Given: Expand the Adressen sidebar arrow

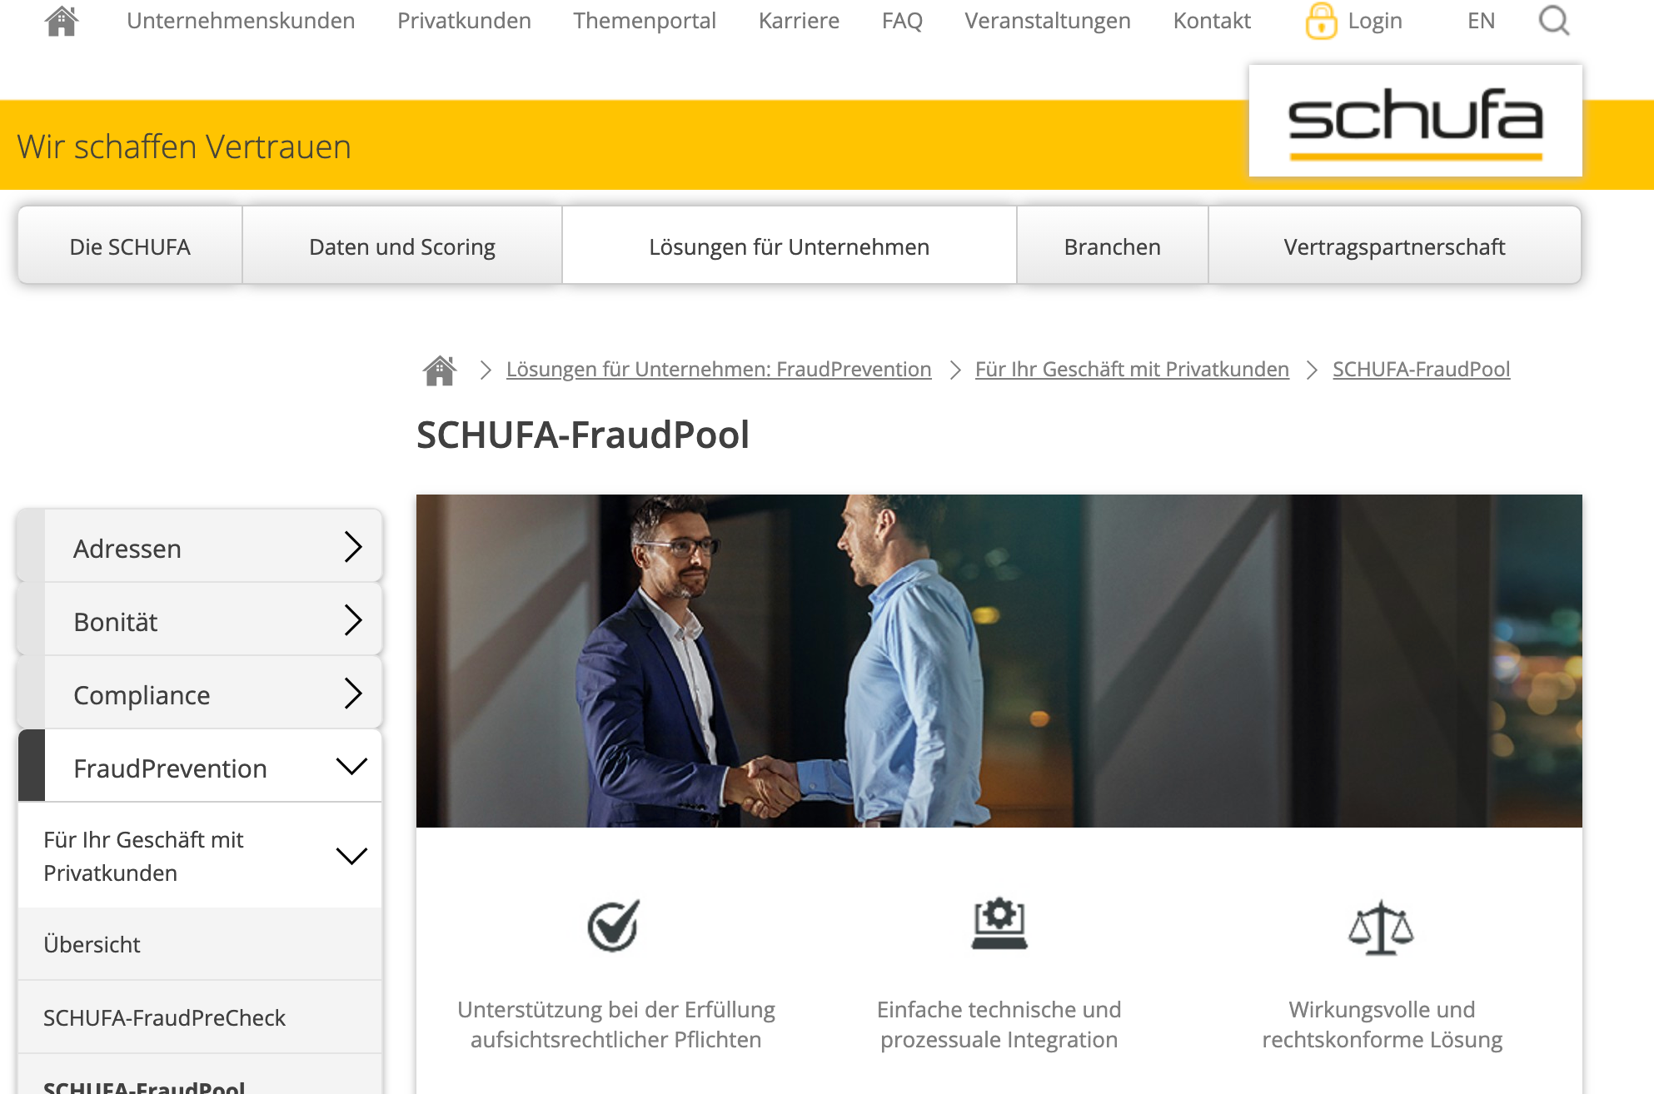Looking at the screenshot, I should point(353,547).
